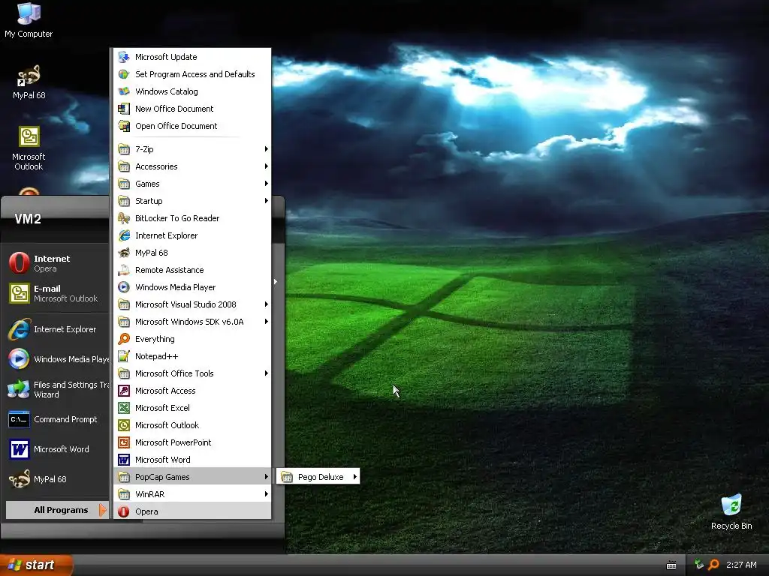This screenshot has width=769, height=576.
Task: Open the My Computer desktop icon
Action: pos(29,19)
